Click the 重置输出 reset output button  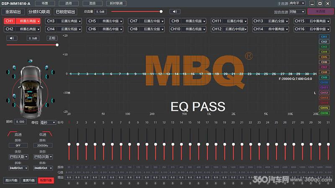[x=13, y=12]
